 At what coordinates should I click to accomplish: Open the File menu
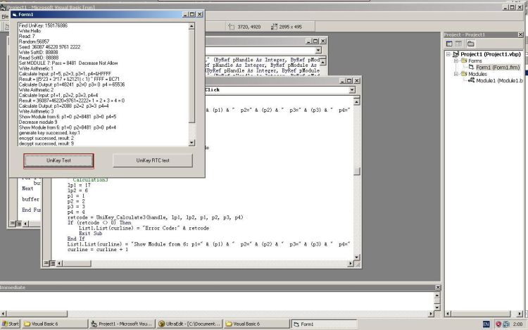tap(5, 16)
